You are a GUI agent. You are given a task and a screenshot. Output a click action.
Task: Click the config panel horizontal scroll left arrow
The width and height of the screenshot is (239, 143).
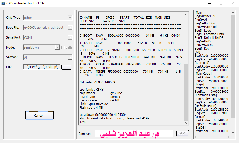[196, 137]
